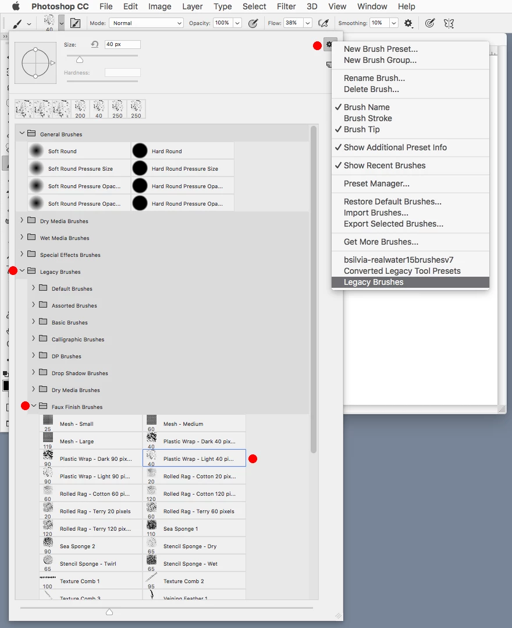512x628 pixels.
Task: Expand the Calligraphic Brushes subfolder
Action: coord(34,338)
